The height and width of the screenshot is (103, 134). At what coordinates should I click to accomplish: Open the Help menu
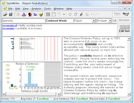(69, 9)
